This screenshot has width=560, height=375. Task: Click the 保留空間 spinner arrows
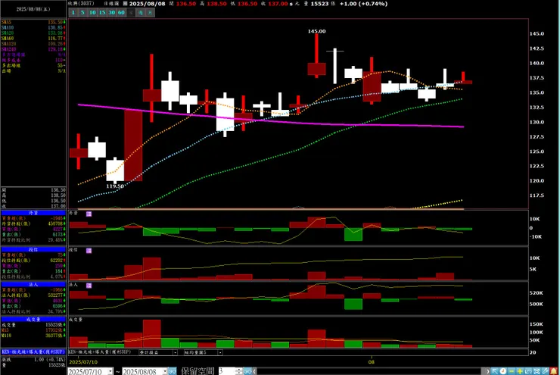tap(239, 371)
